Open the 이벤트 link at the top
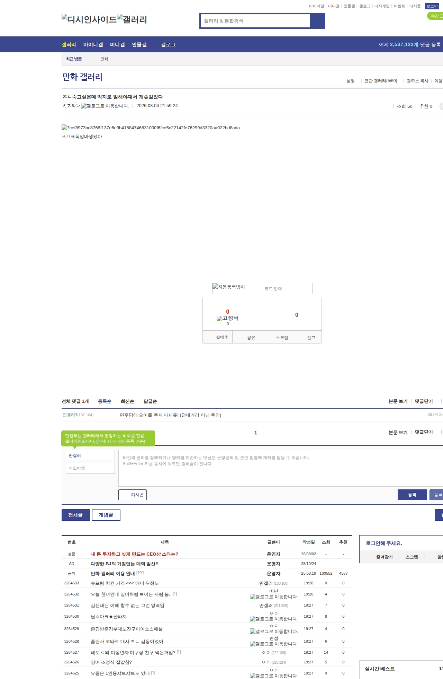Viewport: 443px width, 679px height. coord(399,6)
